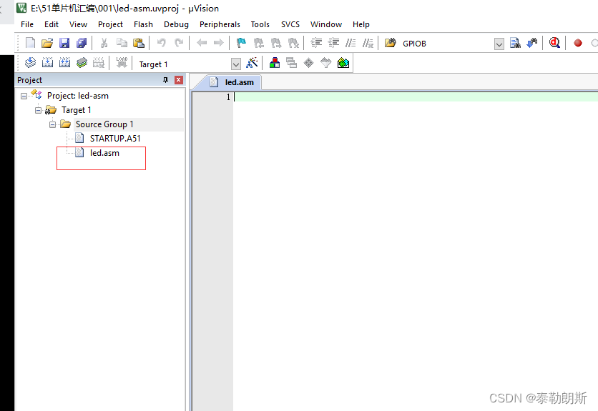The height and width of the screenshot is (411, 598).
Task: Select Source Group 1 folder
Action: click(x=104, y=124)
